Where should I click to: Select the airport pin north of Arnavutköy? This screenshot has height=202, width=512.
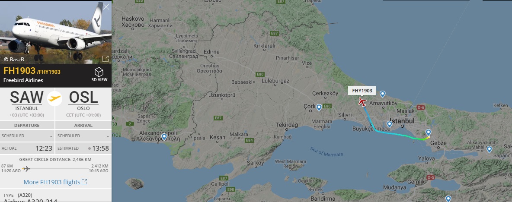click(x=382, y=94)
